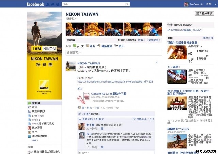
Task: Click the wrench document link icon
Action: (x=84, y=98)
